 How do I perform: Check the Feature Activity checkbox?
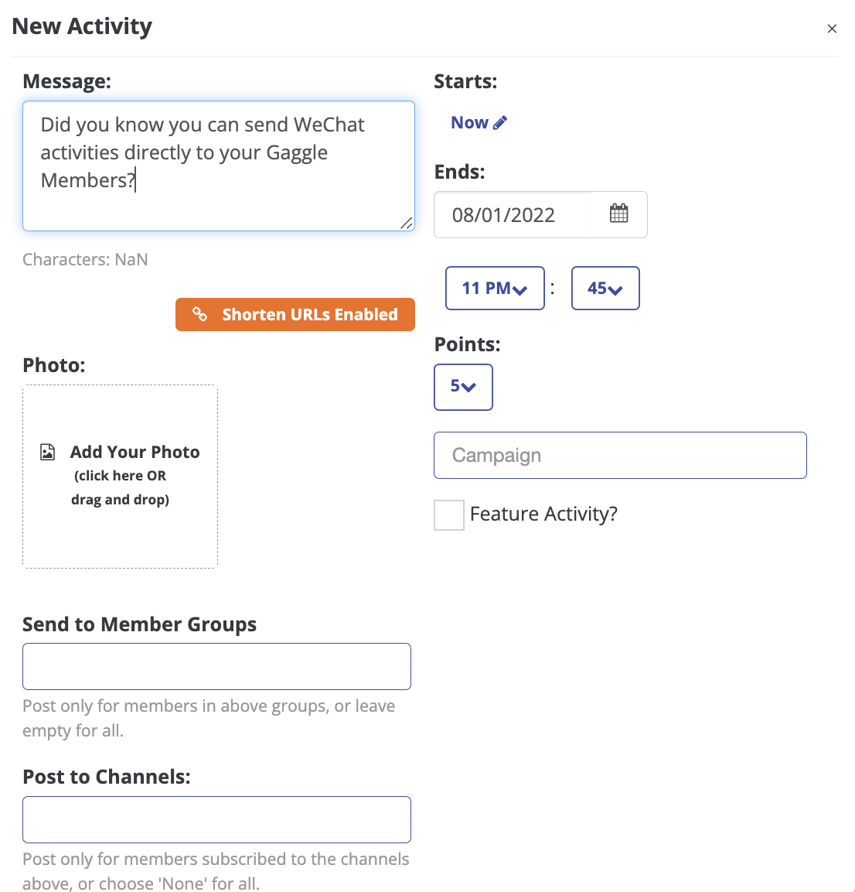click(449, 514)
